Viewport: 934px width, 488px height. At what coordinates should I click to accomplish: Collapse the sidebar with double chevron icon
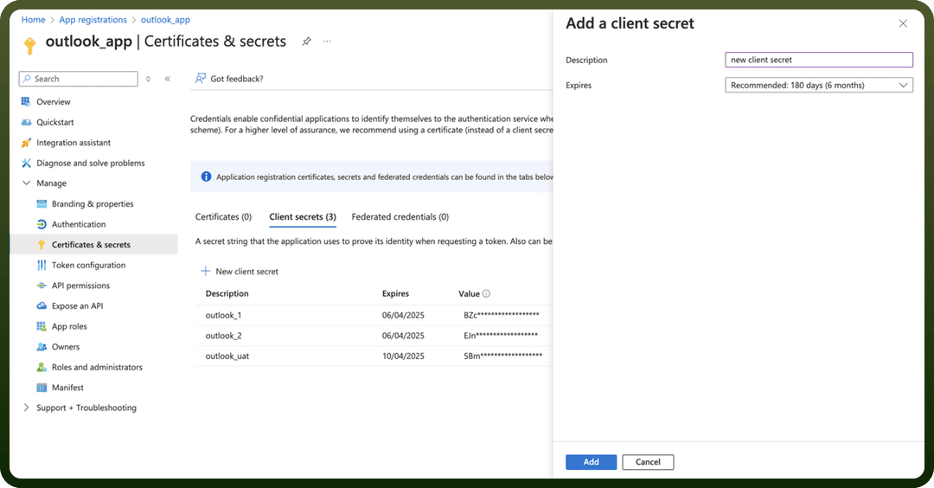168,79
